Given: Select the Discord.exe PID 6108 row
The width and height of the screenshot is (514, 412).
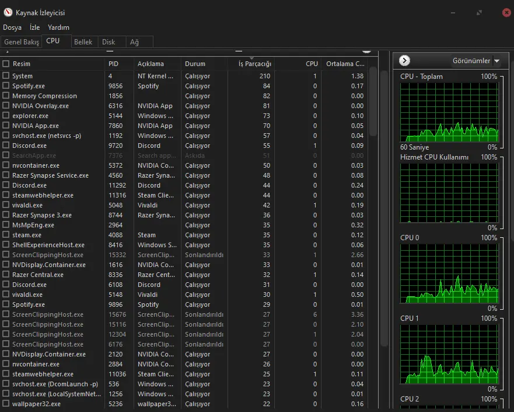Looking at the screenshot, I should 184,285.
